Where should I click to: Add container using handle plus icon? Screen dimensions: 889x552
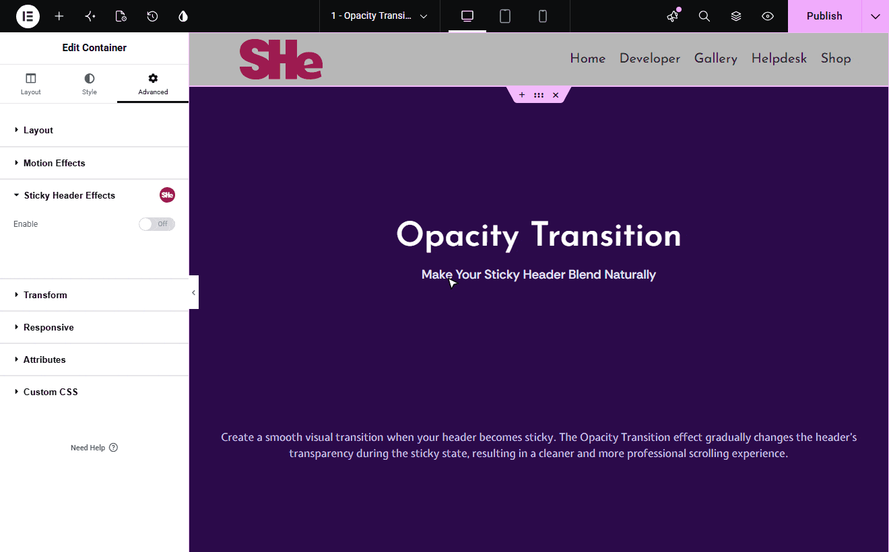tap(522, 95)
